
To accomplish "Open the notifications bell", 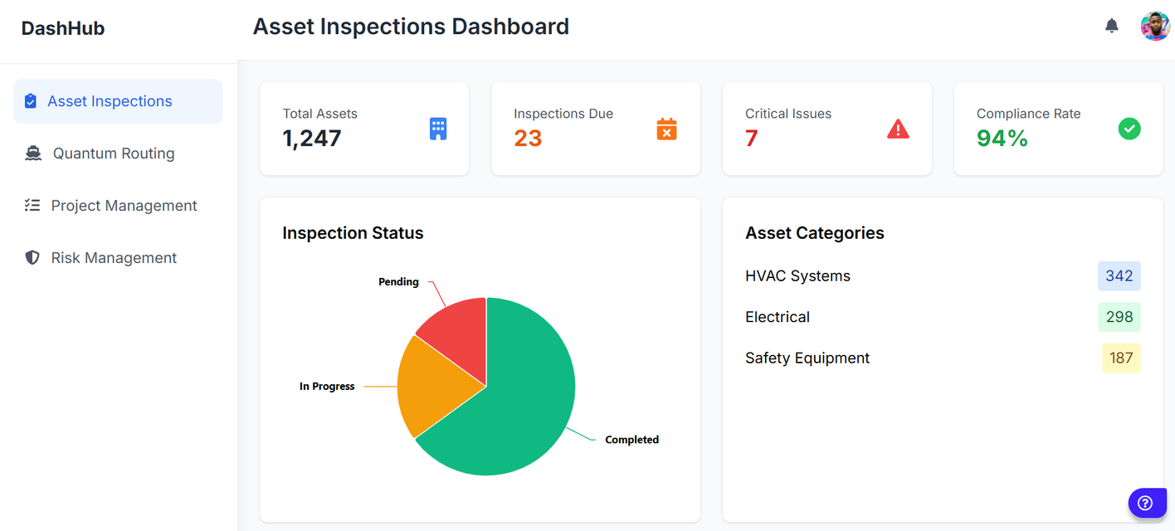I will [1112, 26].
